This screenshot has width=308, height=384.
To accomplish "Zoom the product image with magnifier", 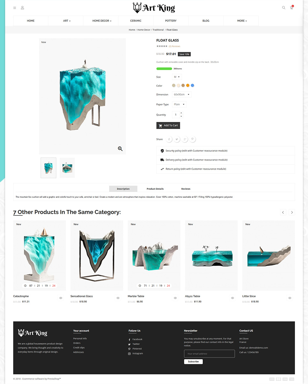I will point(120,149).
